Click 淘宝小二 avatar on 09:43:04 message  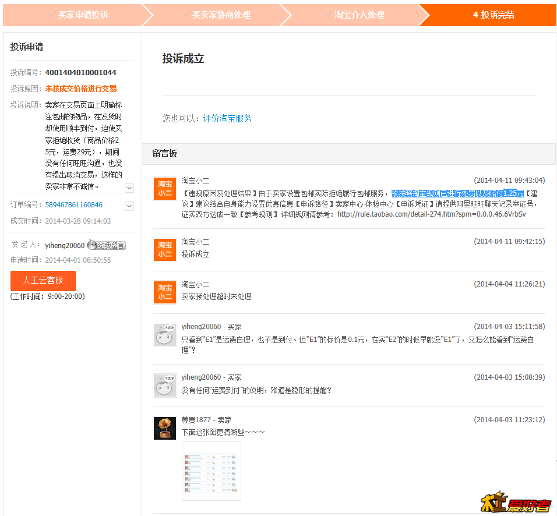click(165, 189)
